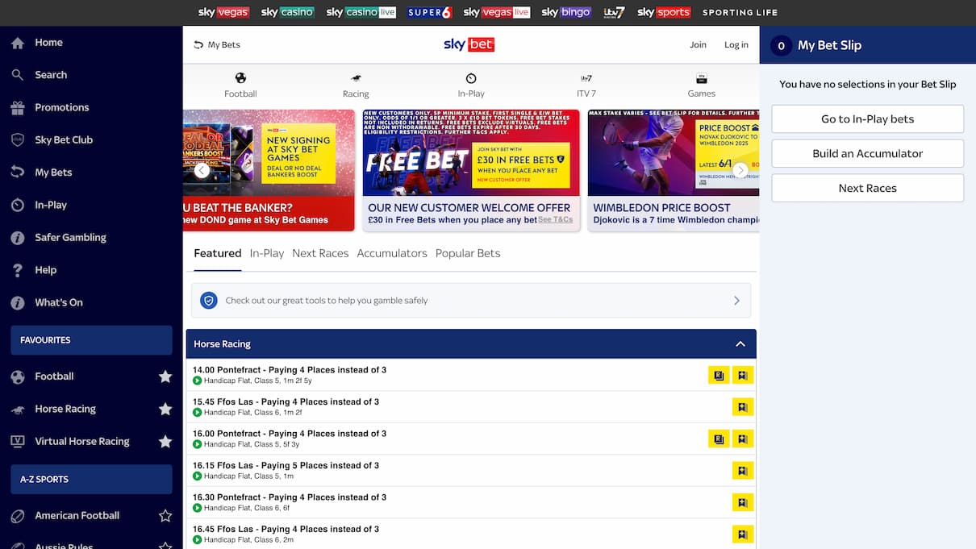Open Sky Vegas Live from the top brand bar
This screenshot has height=549, width=976.
(497, 12)
